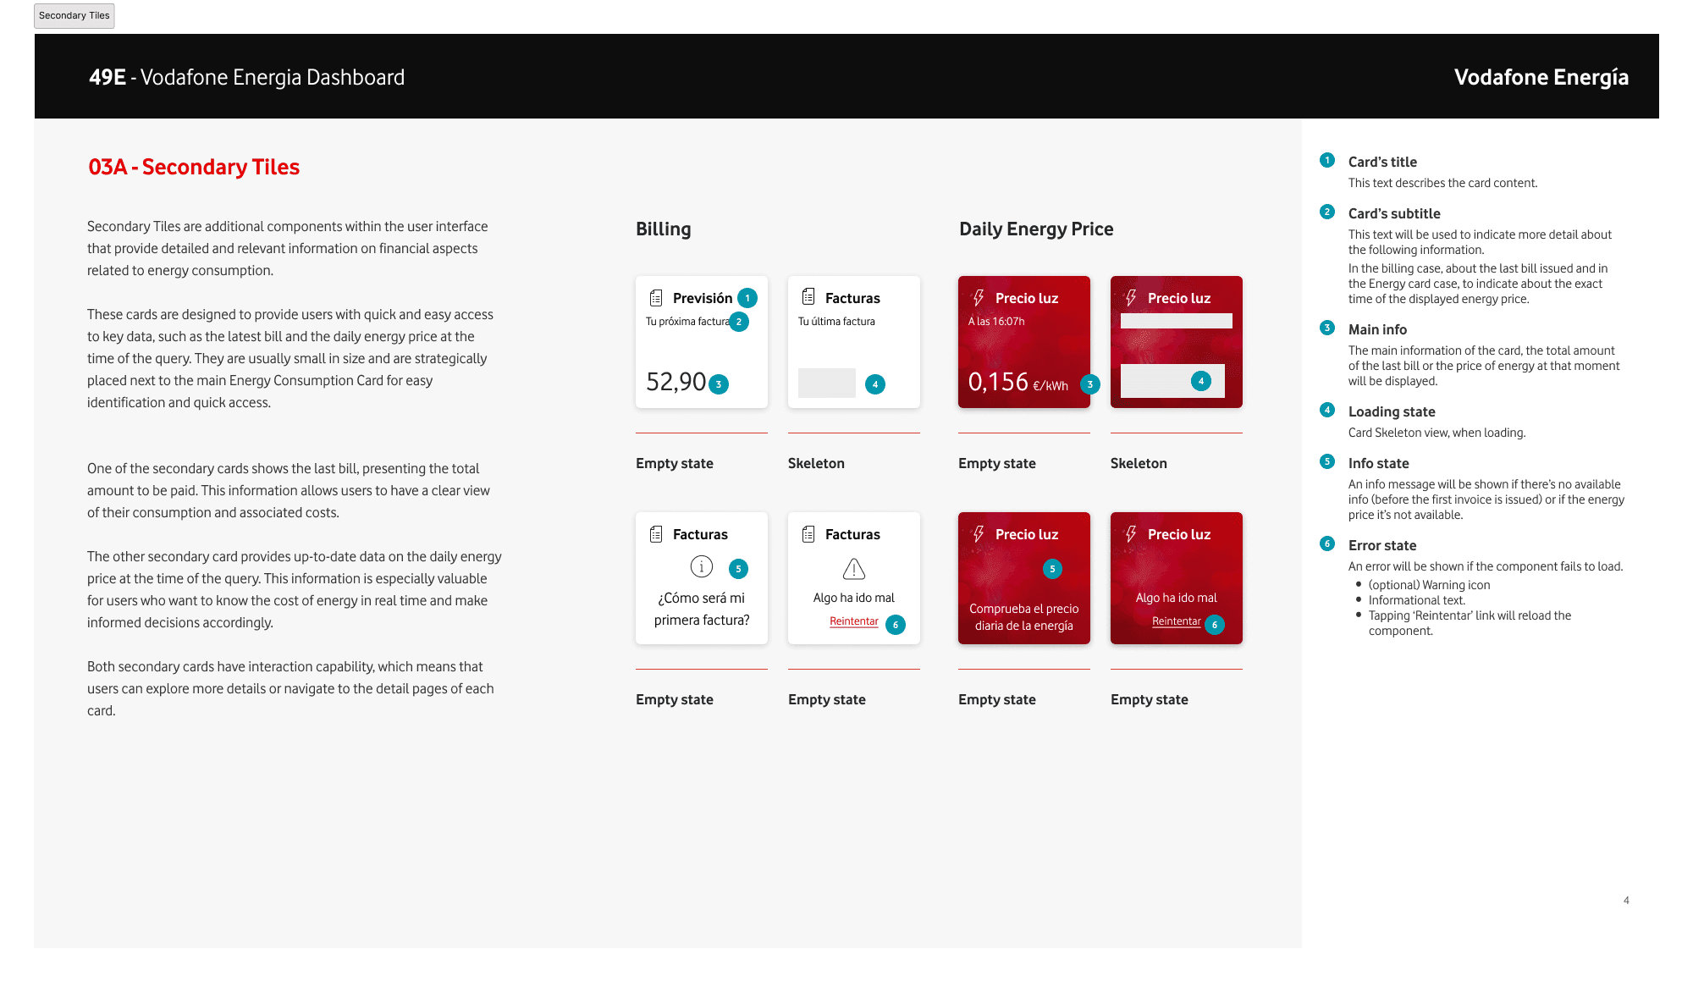
Task: Click Algo ha ido mal in the white Facturas card
Action: 854,598
